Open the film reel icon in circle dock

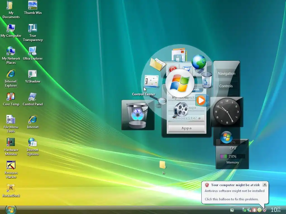point(180,110)
